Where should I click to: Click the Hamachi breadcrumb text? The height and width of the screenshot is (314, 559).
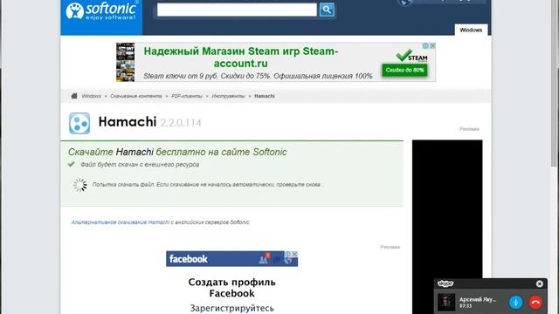(x=265, y=96)
